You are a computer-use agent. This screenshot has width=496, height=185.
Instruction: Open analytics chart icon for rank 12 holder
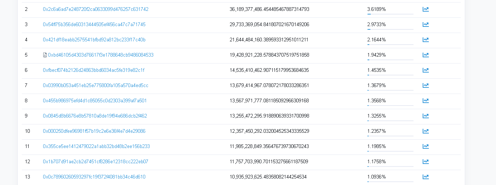(x=426, y=162)
